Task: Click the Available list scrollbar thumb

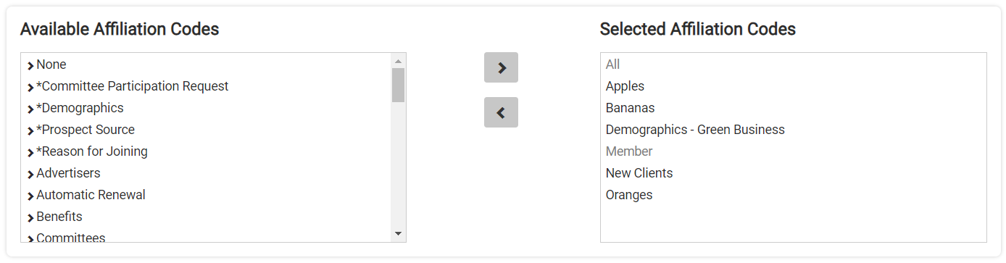Action: (398, 85)
